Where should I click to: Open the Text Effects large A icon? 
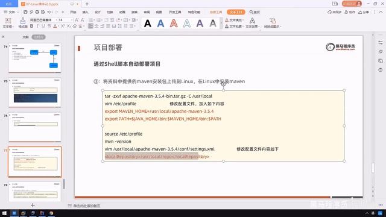[x=252, y=20]
